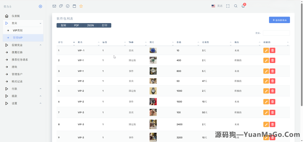Delete row 1 with trash icon
Screen dimensions: 303x142
pyautogui.click(x=273, y=50)
